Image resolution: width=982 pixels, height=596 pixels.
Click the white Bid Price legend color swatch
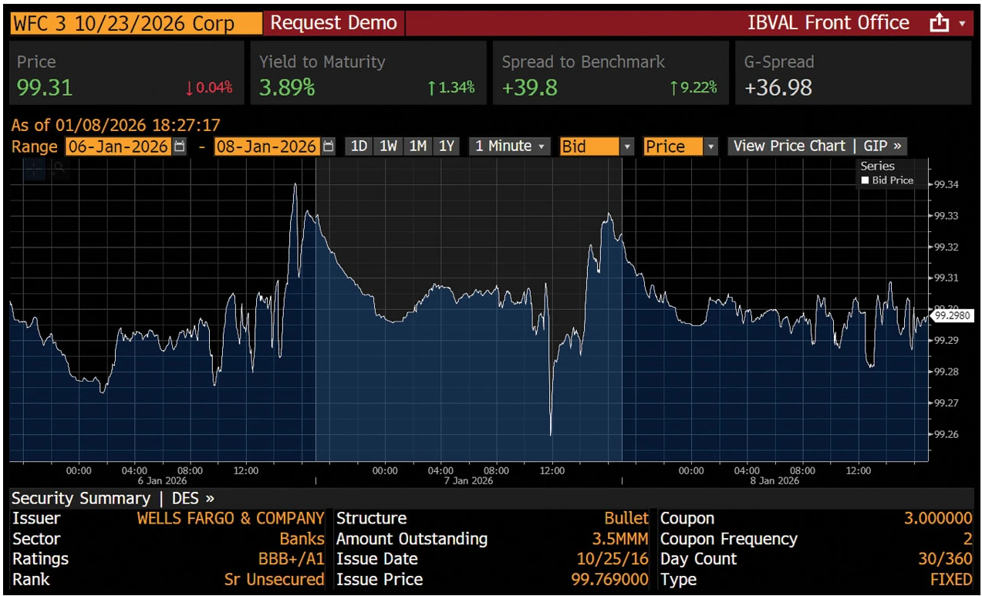866,180
